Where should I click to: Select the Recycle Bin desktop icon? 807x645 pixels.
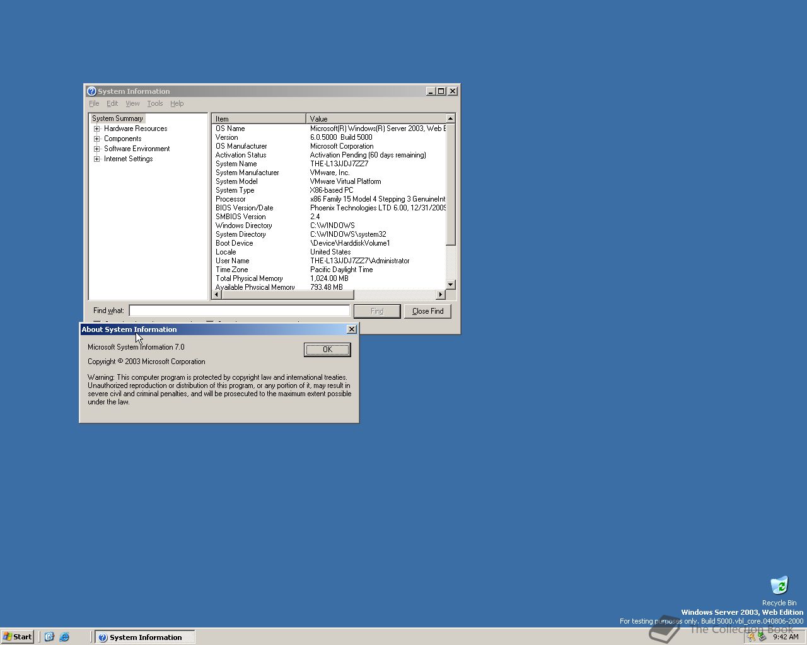(x=779, y=590)
